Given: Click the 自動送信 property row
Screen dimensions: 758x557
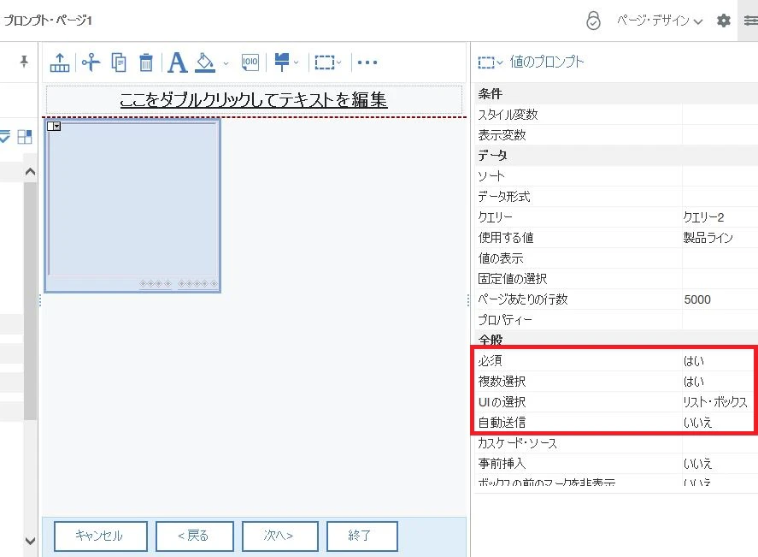Looking at the screenshot, I should [615, 423].
